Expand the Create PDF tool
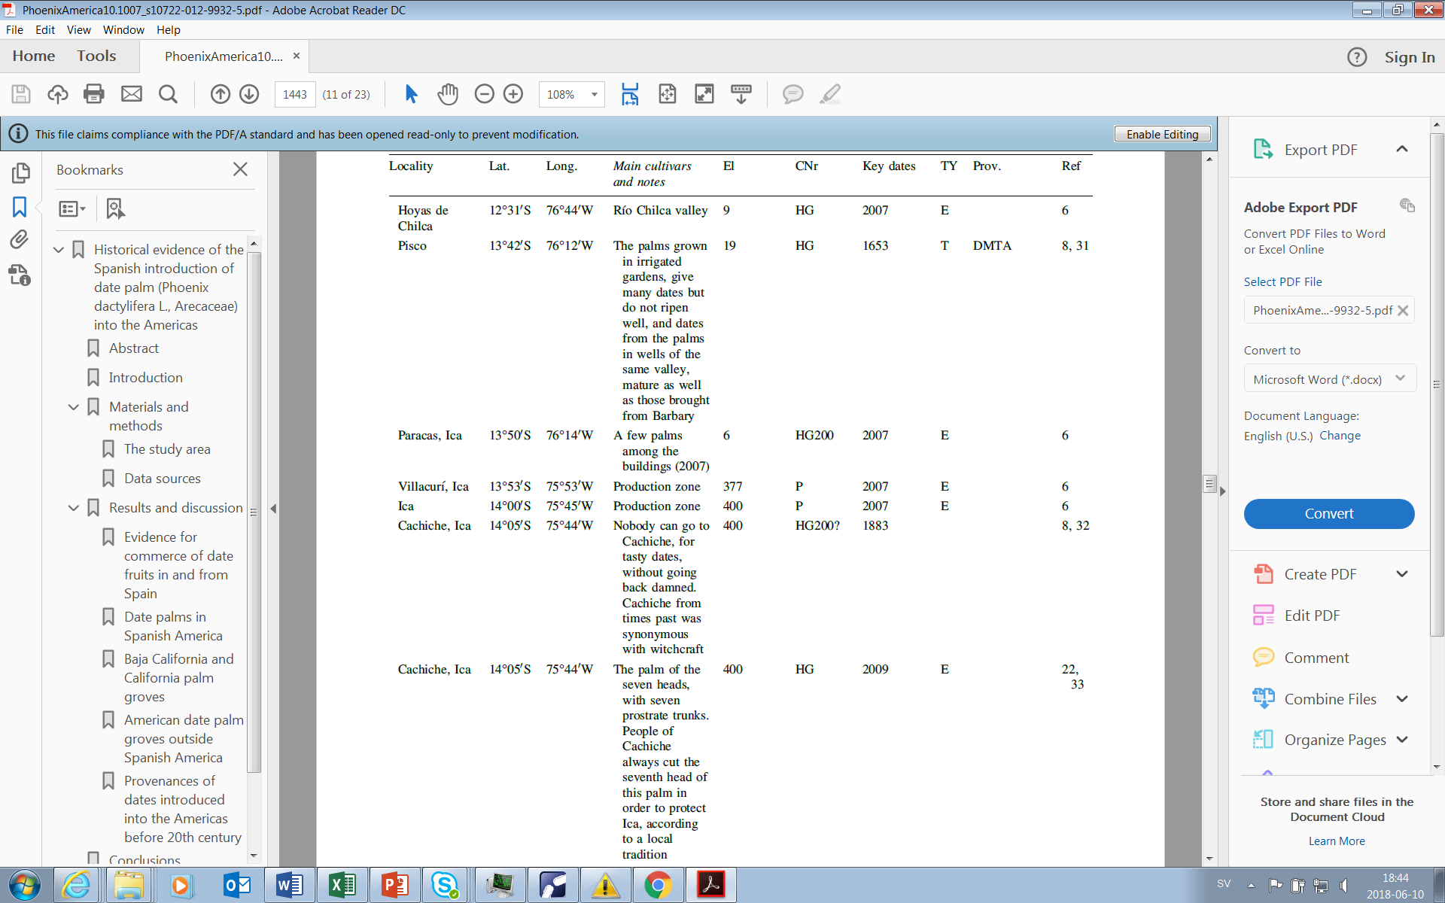1445x903 pixels. pos(1402,574)
